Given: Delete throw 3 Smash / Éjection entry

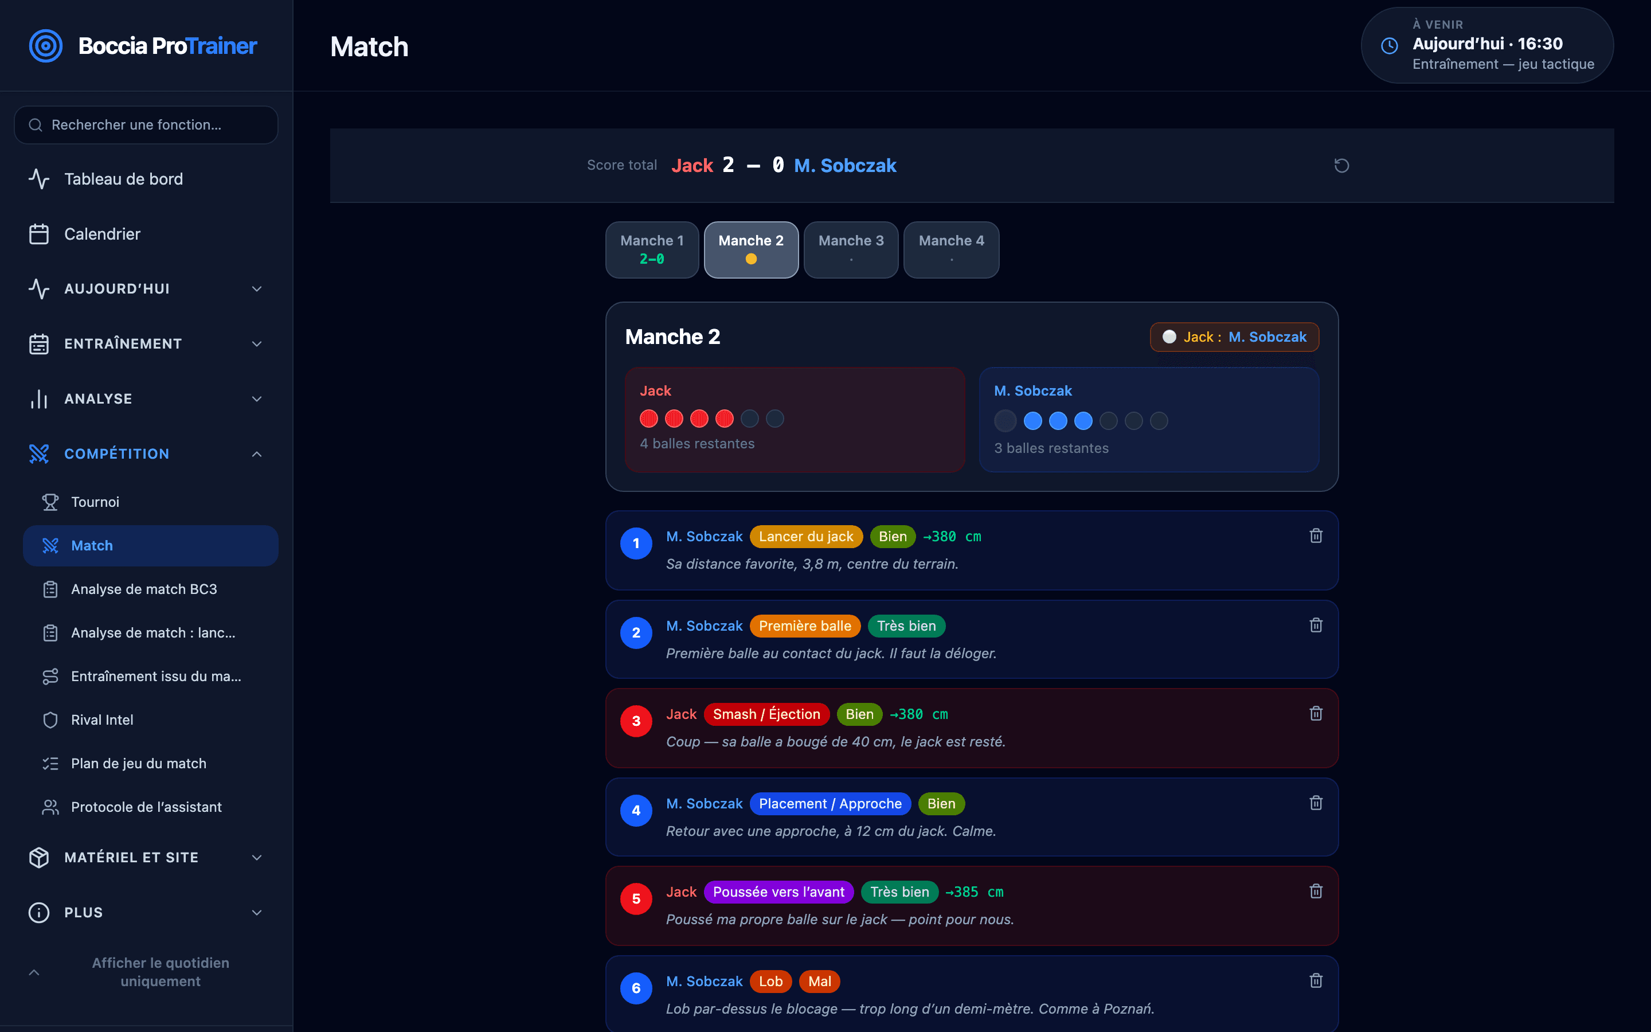Looking at the screenshot, I should pos(1316,713).
